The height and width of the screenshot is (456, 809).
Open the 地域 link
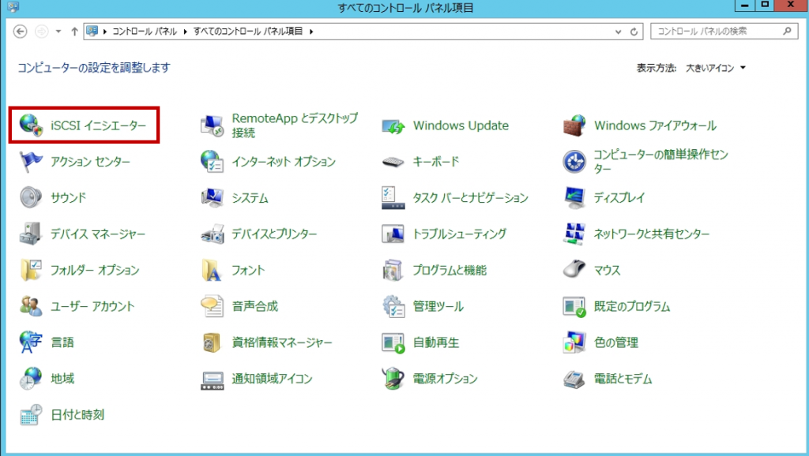(62, 379)
